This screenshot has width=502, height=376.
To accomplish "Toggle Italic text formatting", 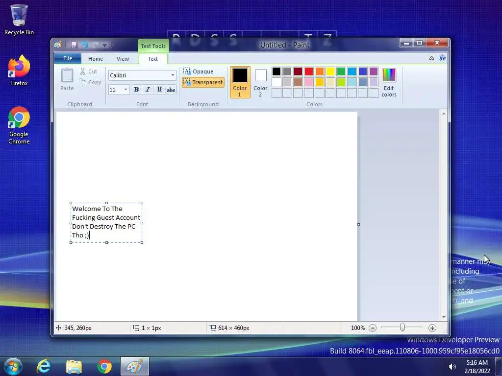I will 148,90.
